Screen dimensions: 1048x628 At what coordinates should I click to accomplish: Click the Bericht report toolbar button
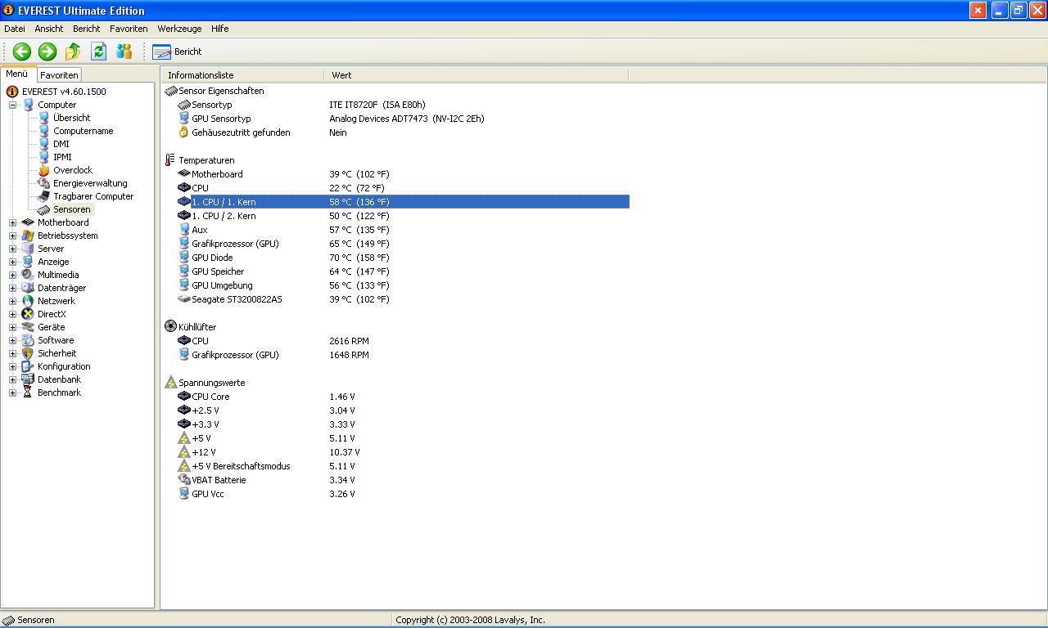(x=177, y=52)
